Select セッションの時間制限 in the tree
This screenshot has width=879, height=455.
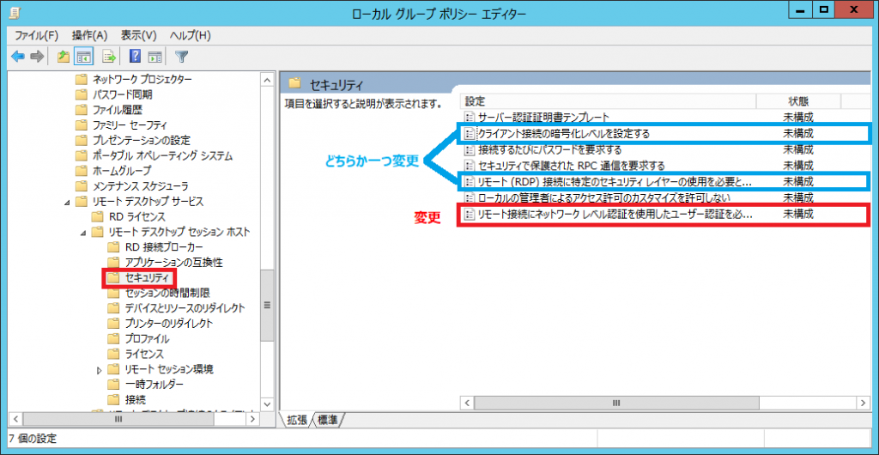click(167, 293)
